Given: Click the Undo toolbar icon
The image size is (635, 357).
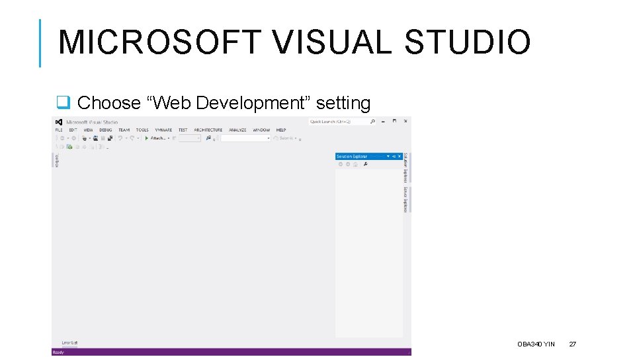Looking at the screenshot, I should [120, 138].
